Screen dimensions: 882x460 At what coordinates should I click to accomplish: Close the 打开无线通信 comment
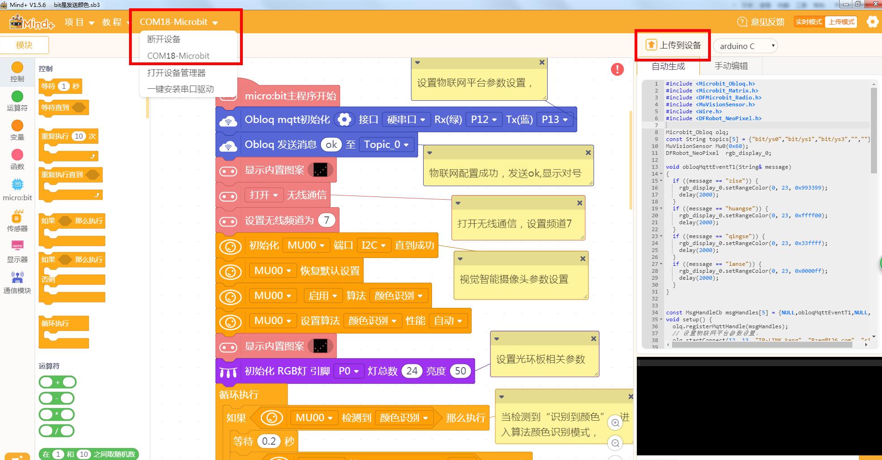click(580, 203)
